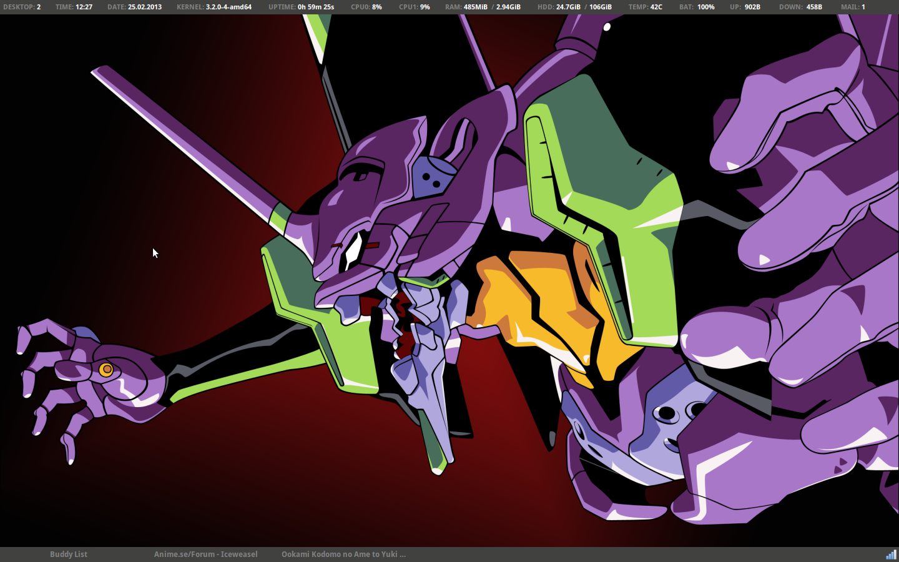The image size is (899, 562).
Task: Switch to Ookami Kodomo no Ame to Yuki window
Action: tap(343, 555)
